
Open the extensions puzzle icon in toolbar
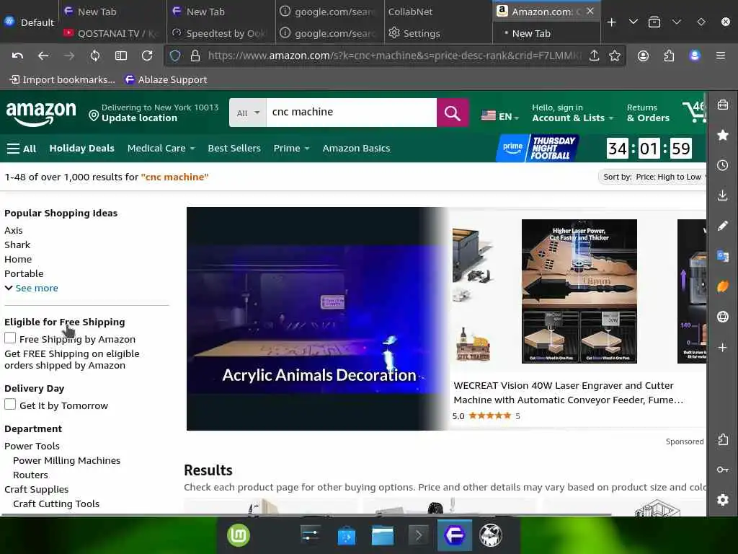tap(669, 56)
